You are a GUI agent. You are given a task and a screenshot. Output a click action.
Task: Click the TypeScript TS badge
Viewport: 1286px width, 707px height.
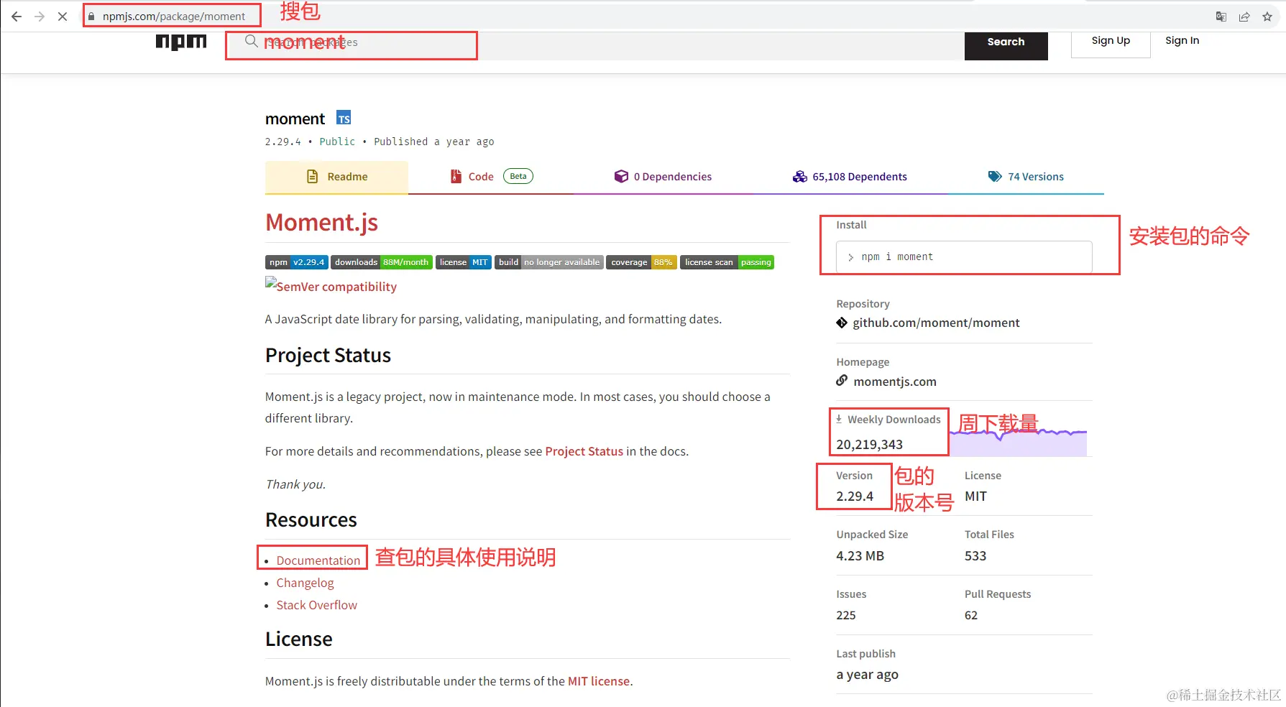[x=344, y=118]
